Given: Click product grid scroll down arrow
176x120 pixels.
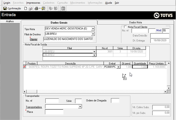Looking at the screenshot, I should tap(168, 88).
